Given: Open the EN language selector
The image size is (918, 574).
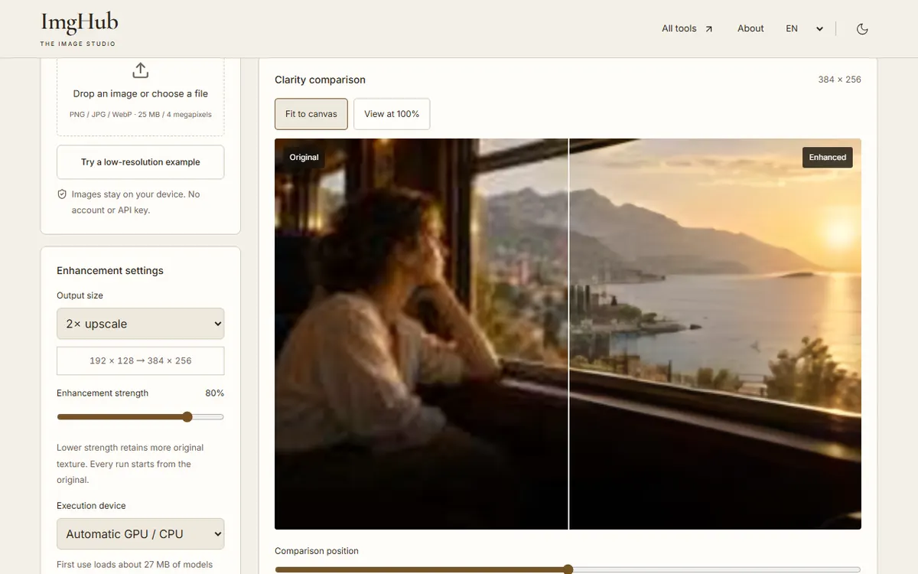Looking at the screenshot, I should [804, 28].
